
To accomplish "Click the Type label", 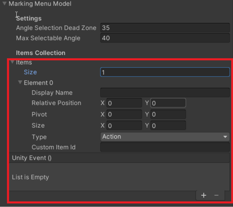I will 39,137.
